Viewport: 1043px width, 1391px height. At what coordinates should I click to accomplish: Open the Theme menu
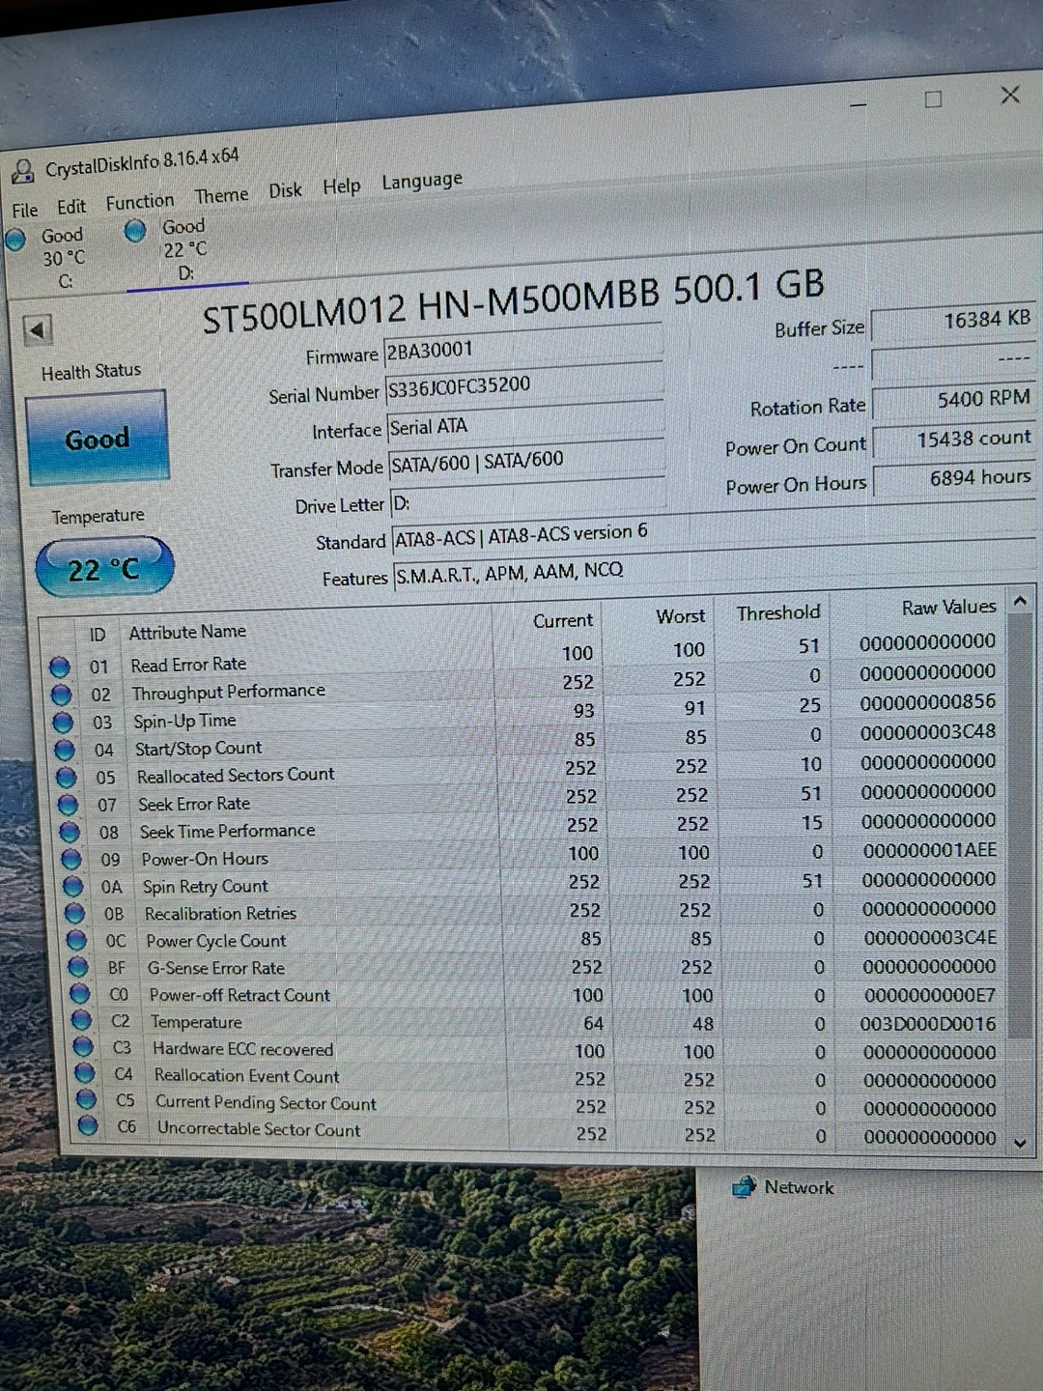tap(221, 195)
